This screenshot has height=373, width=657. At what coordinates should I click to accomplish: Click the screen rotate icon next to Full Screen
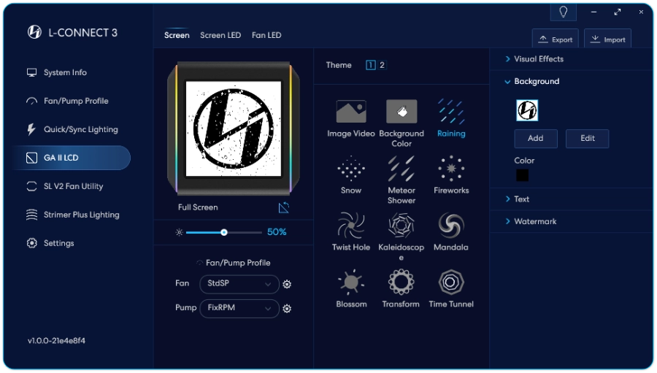click(284, 207)
